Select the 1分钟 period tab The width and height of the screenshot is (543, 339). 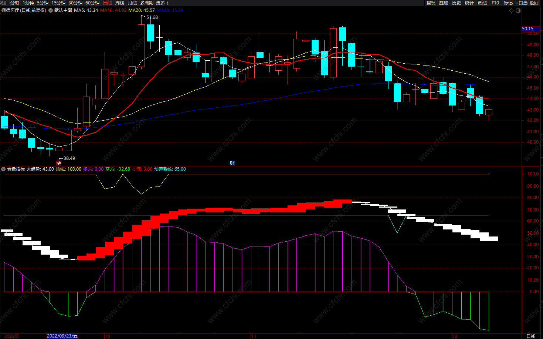[28, 3]
